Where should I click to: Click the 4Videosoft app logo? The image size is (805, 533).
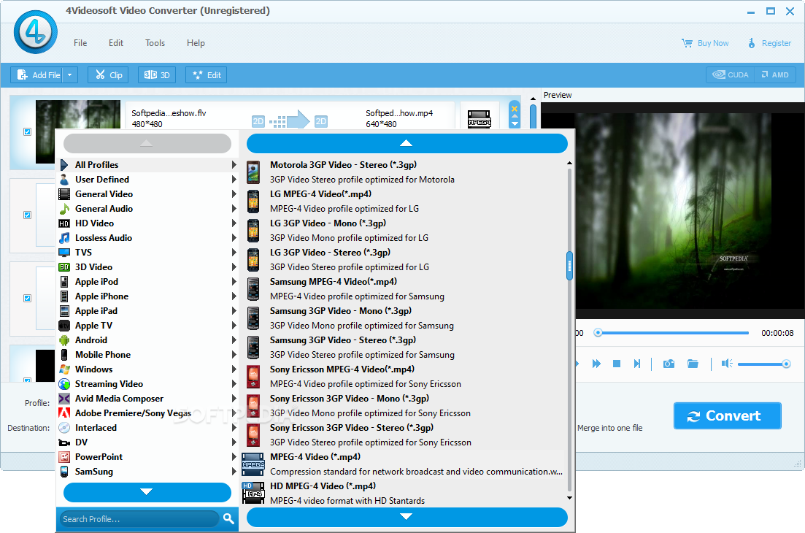pos(36,32)
